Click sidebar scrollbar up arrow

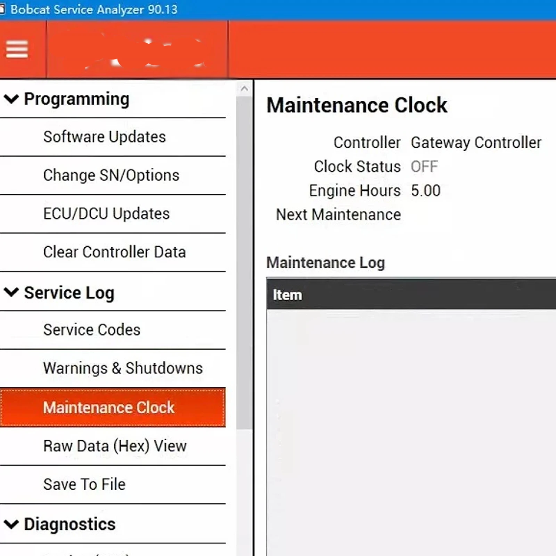244,89
